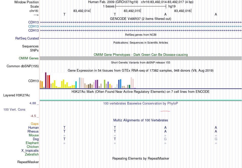Click the cyan bar in the GTEx chart
The height and width of the screenshot is (168, 242).
76,85
